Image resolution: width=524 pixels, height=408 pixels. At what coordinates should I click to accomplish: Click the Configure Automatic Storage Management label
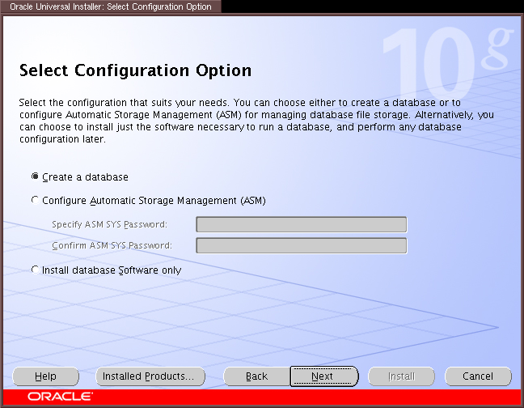coord(154,201)
